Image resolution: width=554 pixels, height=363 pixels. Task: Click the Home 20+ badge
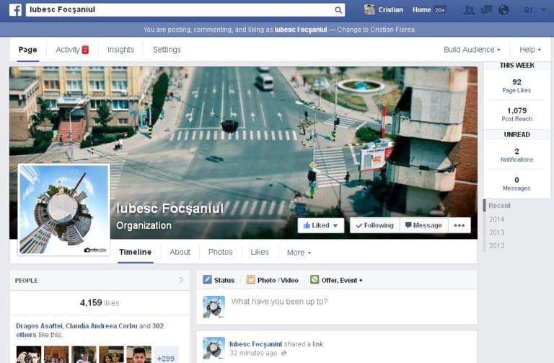[x=439, y=10]
